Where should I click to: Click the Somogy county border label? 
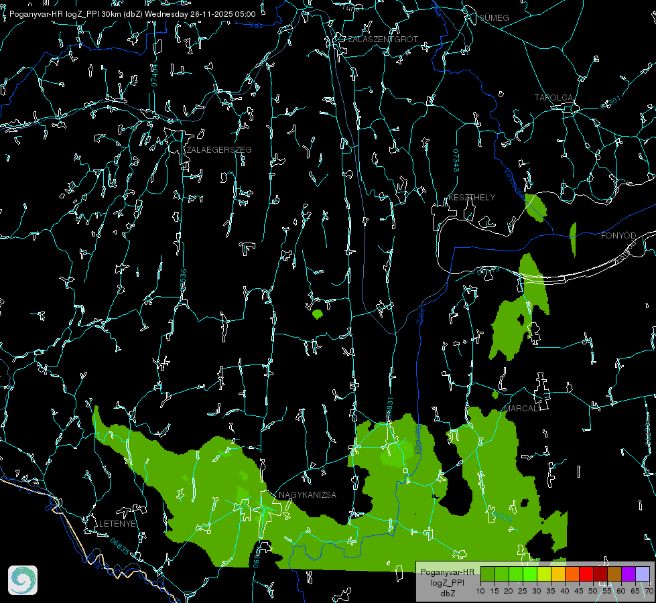pyautogui.click(x=417, y=440)
